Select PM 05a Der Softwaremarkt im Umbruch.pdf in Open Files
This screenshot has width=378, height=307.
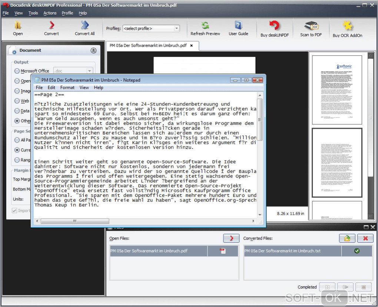[174, 251]
